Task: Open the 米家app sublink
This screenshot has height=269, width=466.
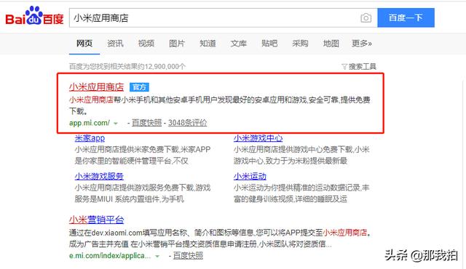Action: [90, 138]
